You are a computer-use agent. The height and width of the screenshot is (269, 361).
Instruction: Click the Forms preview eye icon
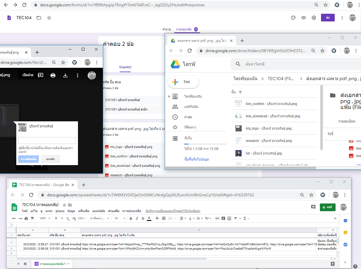[x=304, y=18]
